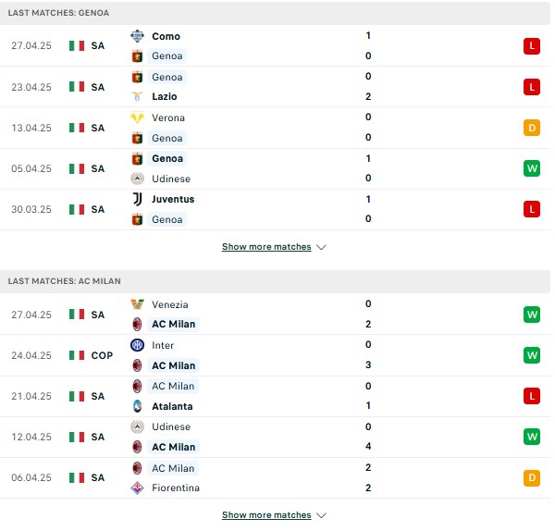Click the Inter team crest icon
555x531 pixels.
(x=137, y=345)
